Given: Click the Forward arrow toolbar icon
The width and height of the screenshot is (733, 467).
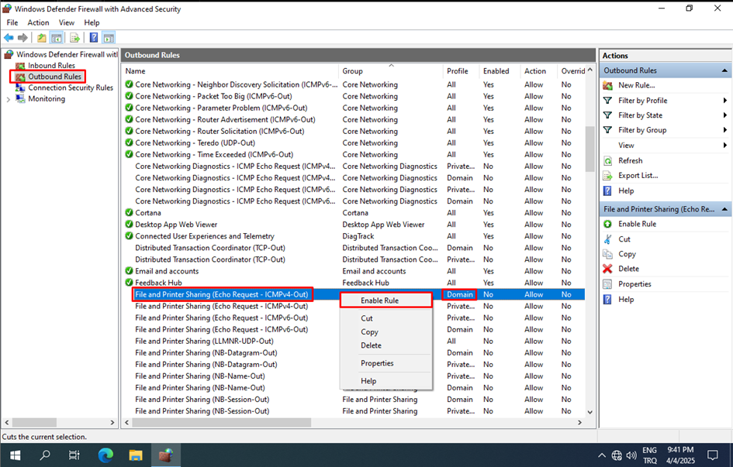Looking at the screenshot, I should (22, 38).
